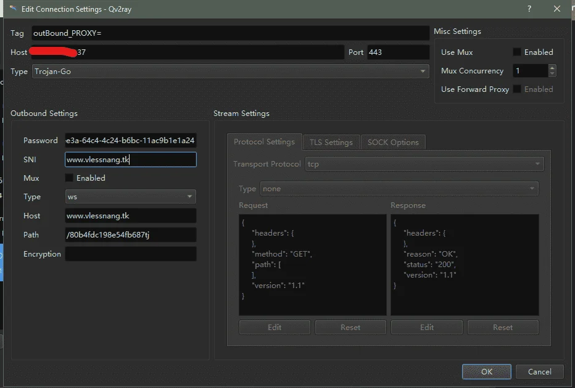This screenshot has height=388, width=575.
Task: Click the Tag input field
Action: click(230, 33)
